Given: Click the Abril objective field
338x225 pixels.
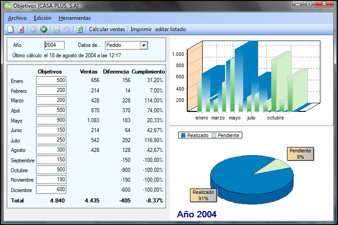Looking at the screenshot, I should click(51, 110).
